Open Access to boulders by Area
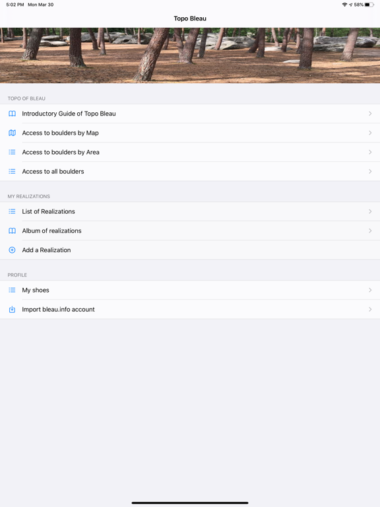 coord(190,152)
